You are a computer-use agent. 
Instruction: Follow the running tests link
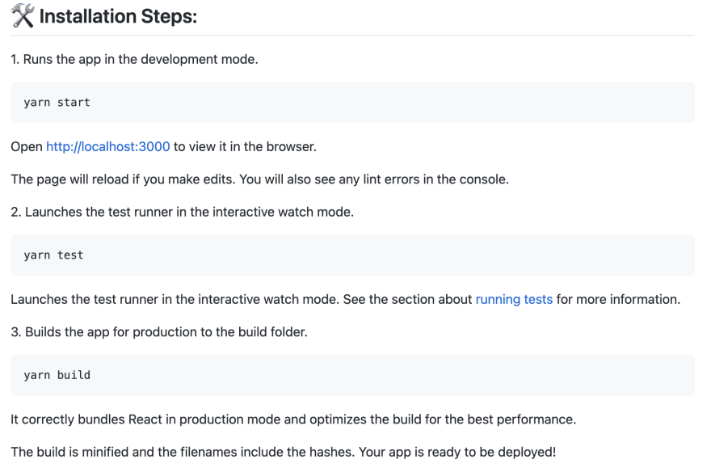click(514, 299)
